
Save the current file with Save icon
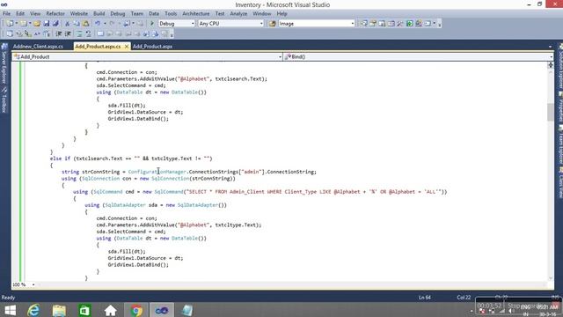[x=47, y=24]
